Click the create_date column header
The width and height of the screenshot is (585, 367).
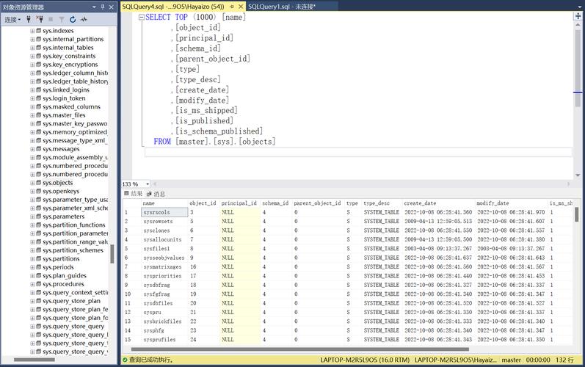[x=420, y=203]
